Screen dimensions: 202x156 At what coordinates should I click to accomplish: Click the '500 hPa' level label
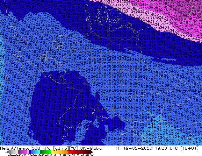(x=41, y=148)
